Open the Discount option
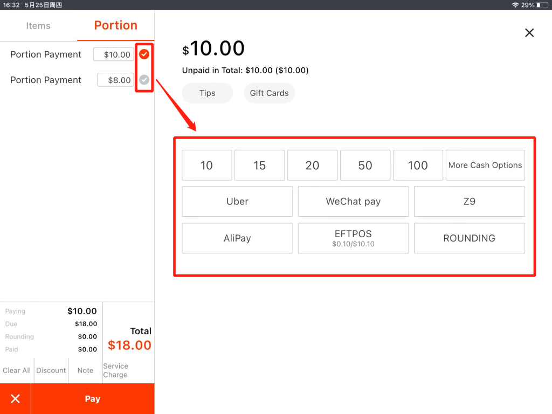552x414 pixels. click(x=51, y=370)
